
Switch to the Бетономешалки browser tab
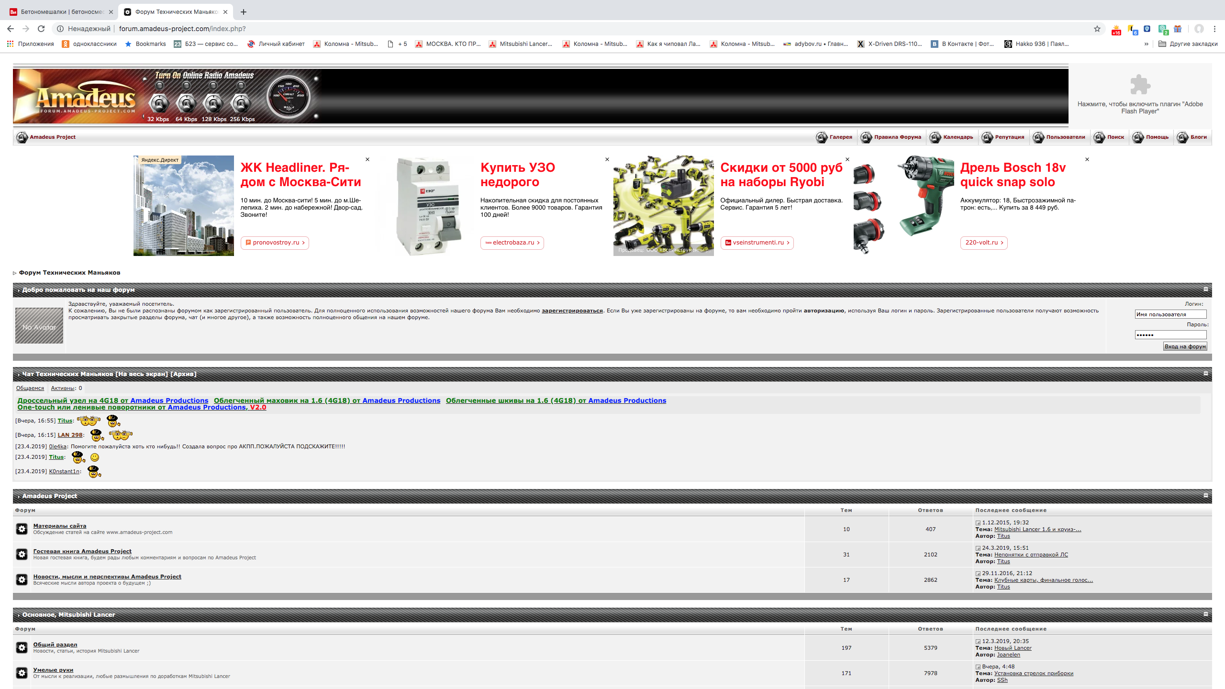tap(61, 12)
